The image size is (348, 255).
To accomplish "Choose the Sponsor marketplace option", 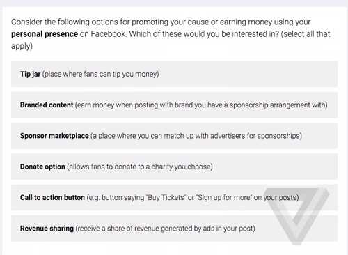I will [x=174, y=136].
